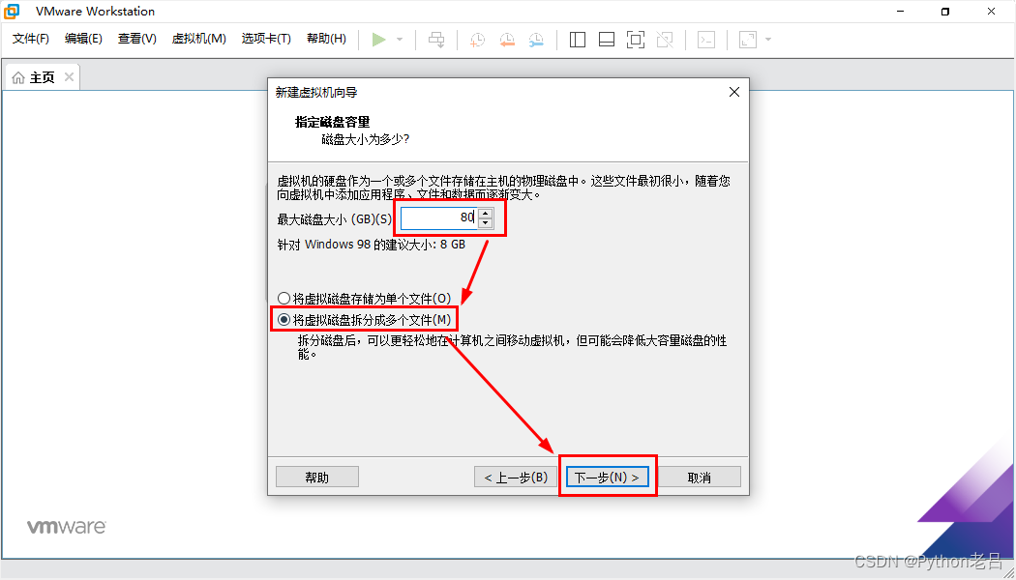1016x580 pixels.
Task: Click the Unity mode icon
Action: point(665,40)
